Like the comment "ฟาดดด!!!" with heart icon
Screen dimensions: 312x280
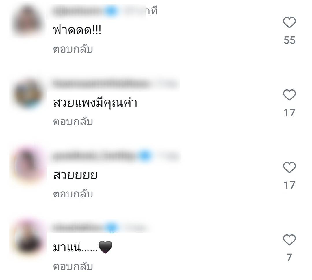(x=289, y=23)
